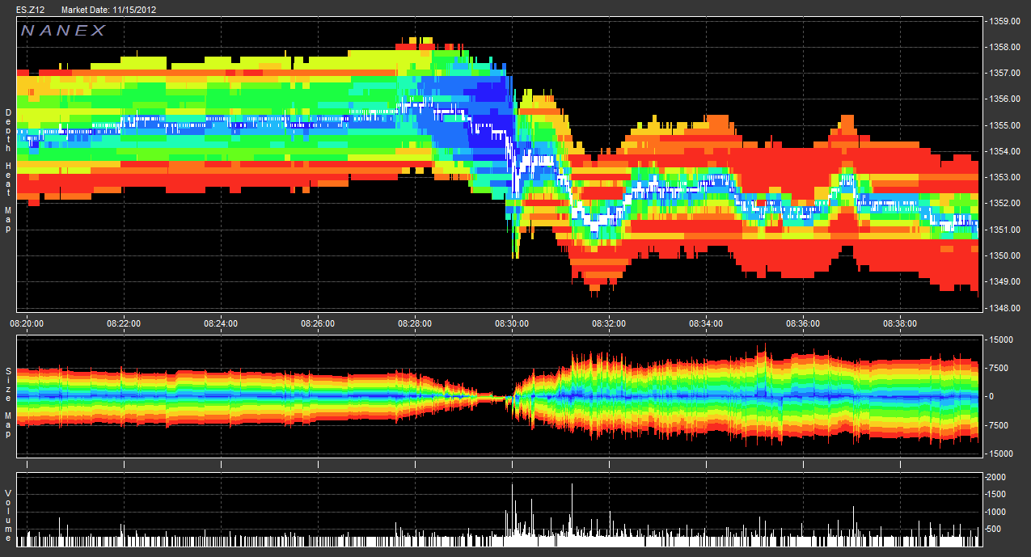Image resolution: width=1031 pixels, height=557 pixels.
Task: Click the NANEX logo watermark
Action: (x=63, y=31)
